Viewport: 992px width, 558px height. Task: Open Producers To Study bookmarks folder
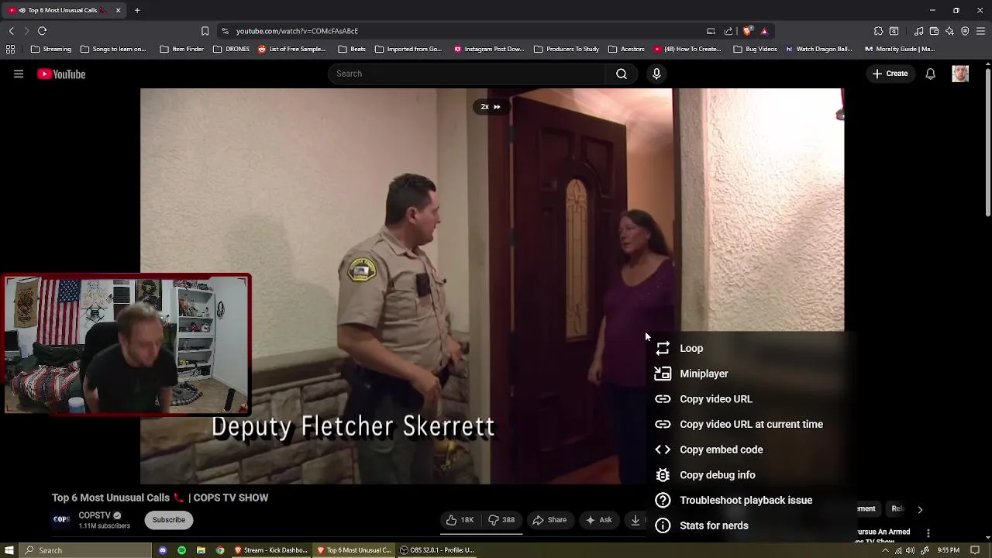(x=567, y=49)
